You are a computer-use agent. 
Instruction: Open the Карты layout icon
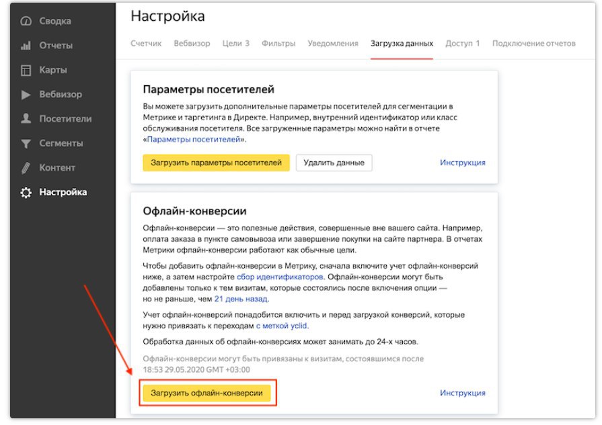tap(26, 70)
